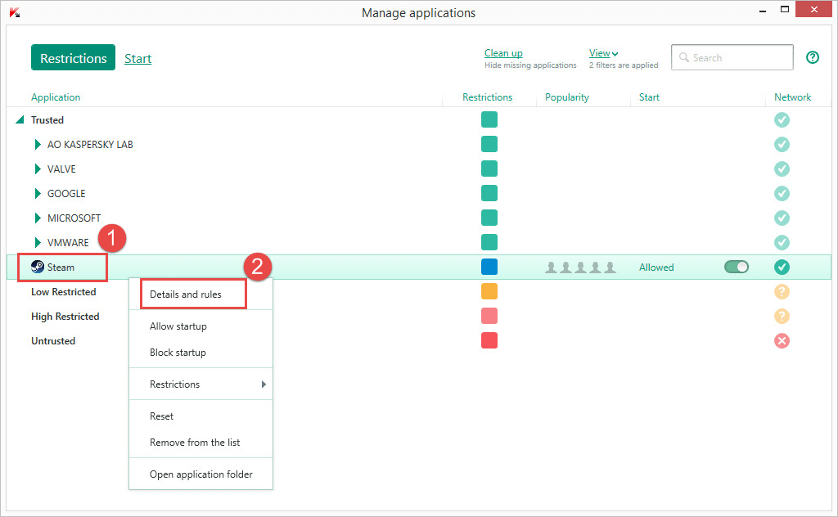This screenshot has width=838, height=517.
Task: Choose Block startup from context menu
Action: point(178,353)
